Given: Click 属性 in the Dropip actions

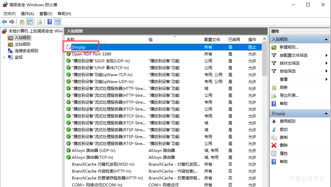Looking at the screenshot, I should point(283,154).
